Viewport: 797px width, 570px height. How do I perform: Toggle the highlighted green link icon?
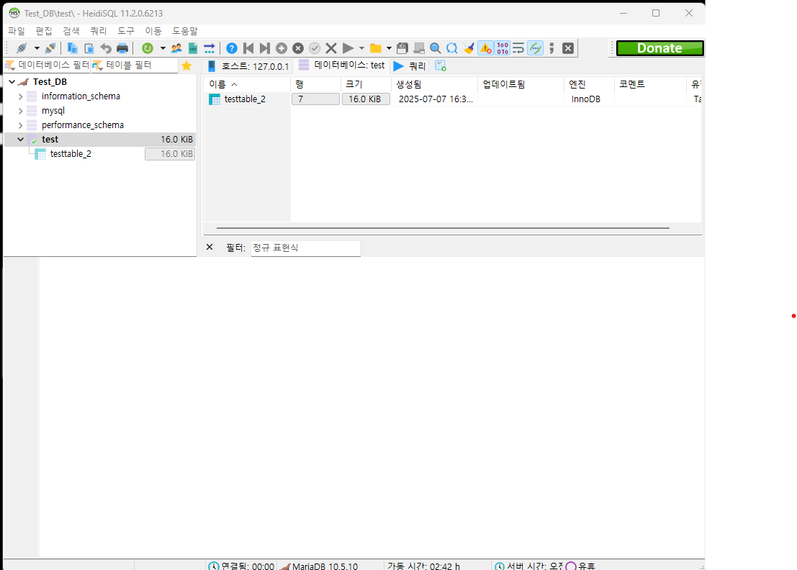tap(535, 48)
